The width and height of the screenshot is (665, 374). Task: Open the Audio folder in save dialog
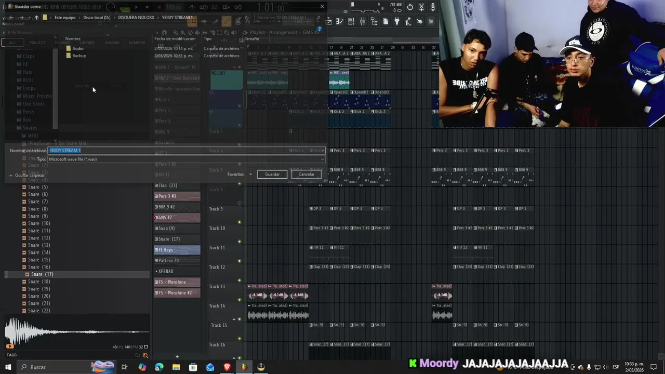[x=78, y=49]
